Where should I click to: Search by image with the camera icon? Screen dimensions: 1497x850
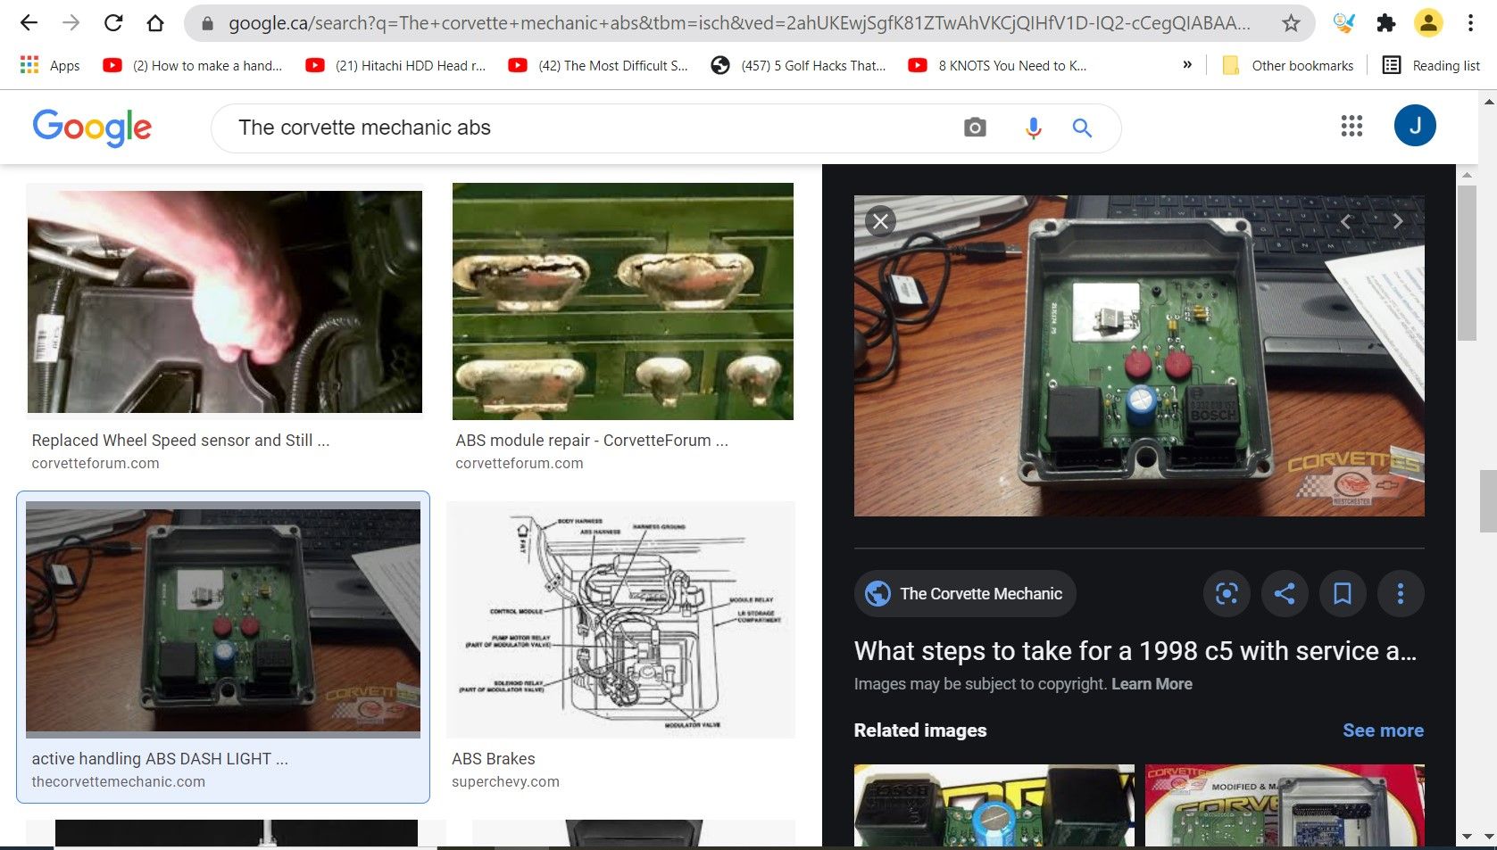[975, 128]
